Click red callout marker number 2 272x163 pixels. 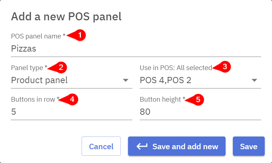point(61,67)
